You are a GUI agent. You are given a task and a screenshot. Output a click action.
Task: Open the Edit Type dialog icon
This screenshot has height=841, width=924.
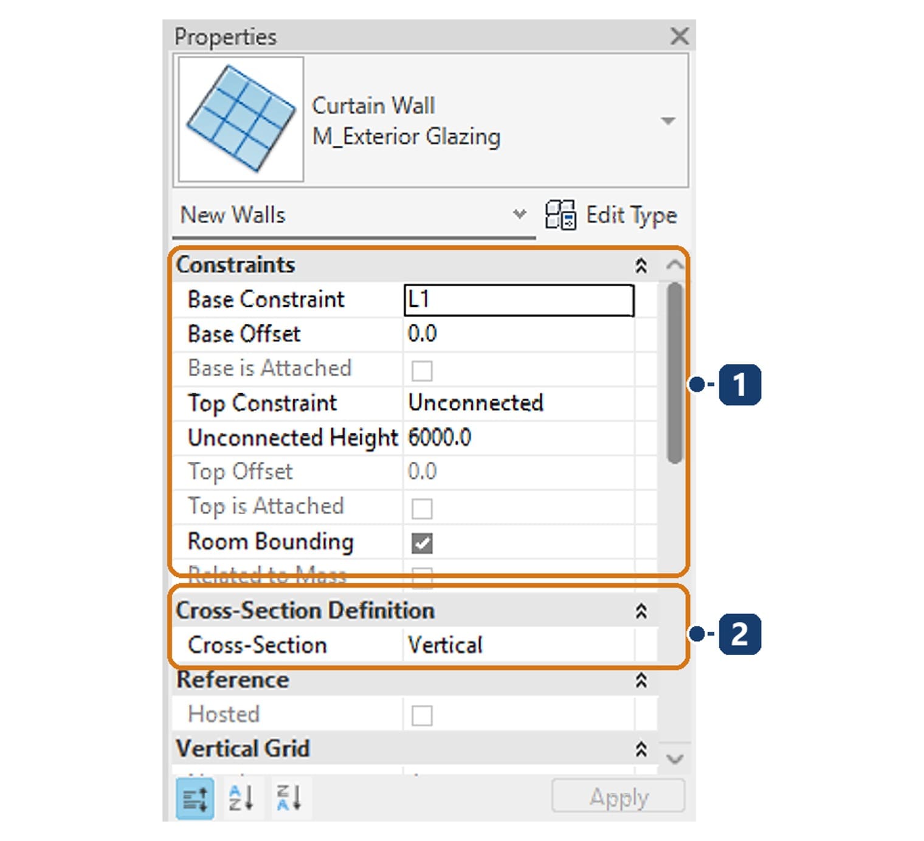[560, 215]
